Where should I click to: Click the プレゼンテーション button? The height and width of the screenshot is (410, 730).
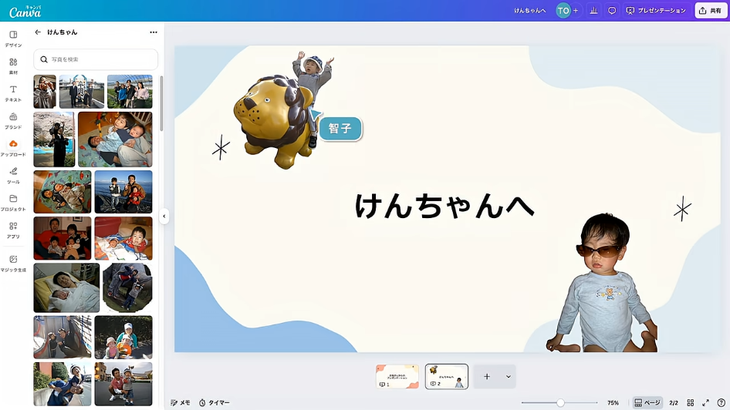[x=655, y=11]
